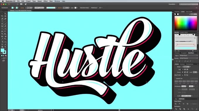Image resolution: width=199 pixels, height=111 pixels.
Task: Switch to the Color Guide tab
Action: (189, 12)
